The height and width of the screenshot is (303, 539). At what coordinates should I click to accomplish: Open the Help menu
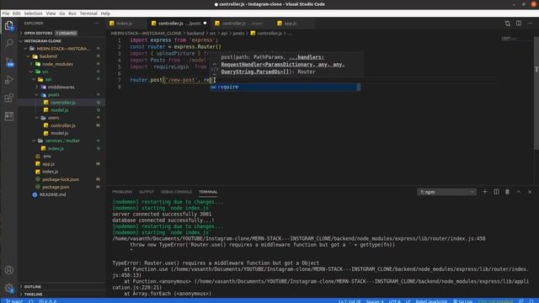tap(105, 13)
